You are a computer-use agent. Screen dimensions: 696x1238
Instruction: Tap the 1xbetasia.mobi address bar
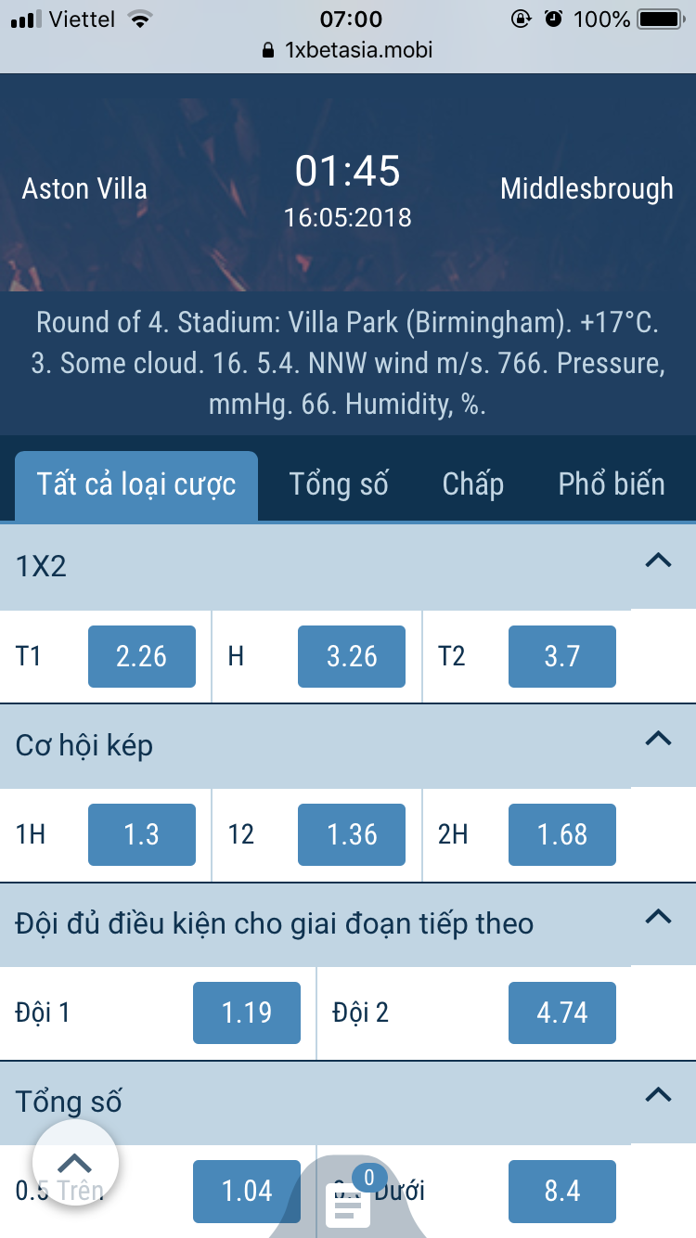(x=358, y=50)
